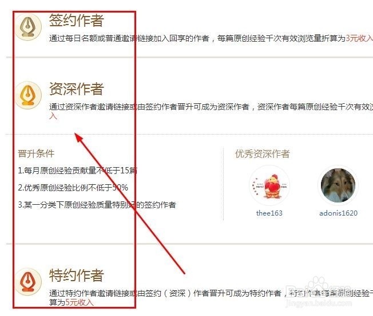This screenshot has height=316, width=373.
Task: Click the 3元收入 red text
Action: coord(359,38)
